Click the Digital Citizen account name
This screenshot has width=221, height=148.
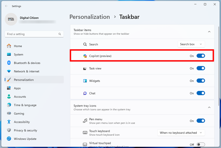[x=29, y=18]
